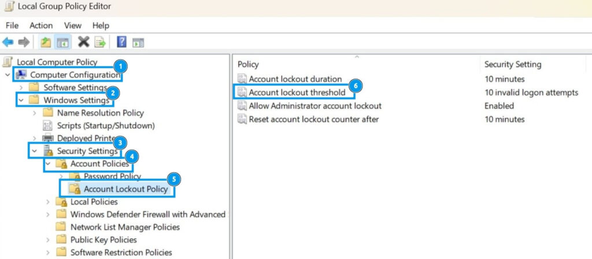
Task: Click the Account Policies folder icon
Action: [61, 164]
